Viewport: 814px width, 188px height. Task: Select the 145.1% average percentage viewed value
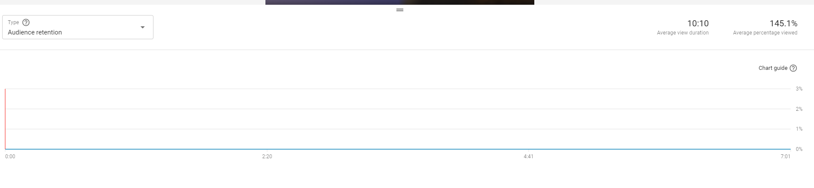[783, 23]
